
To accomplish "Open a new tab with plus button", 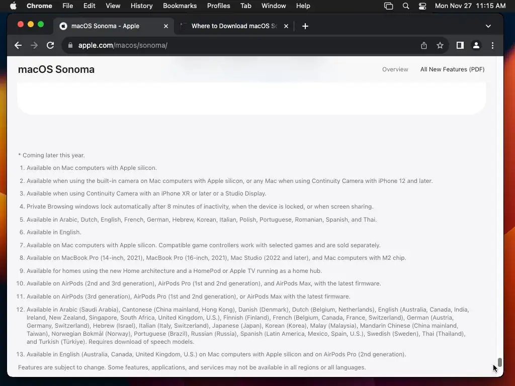I will coord(305,26).
